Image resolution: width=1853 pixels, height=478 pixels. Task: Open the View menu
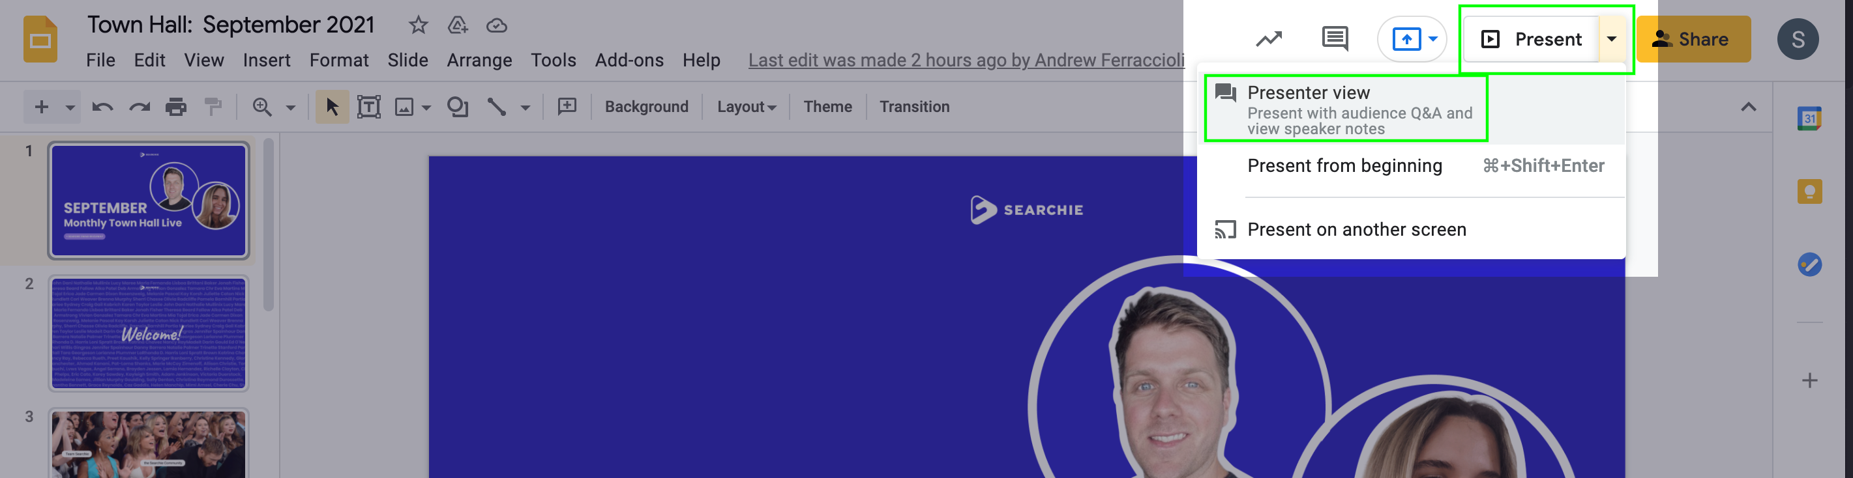tap(203, 61)
